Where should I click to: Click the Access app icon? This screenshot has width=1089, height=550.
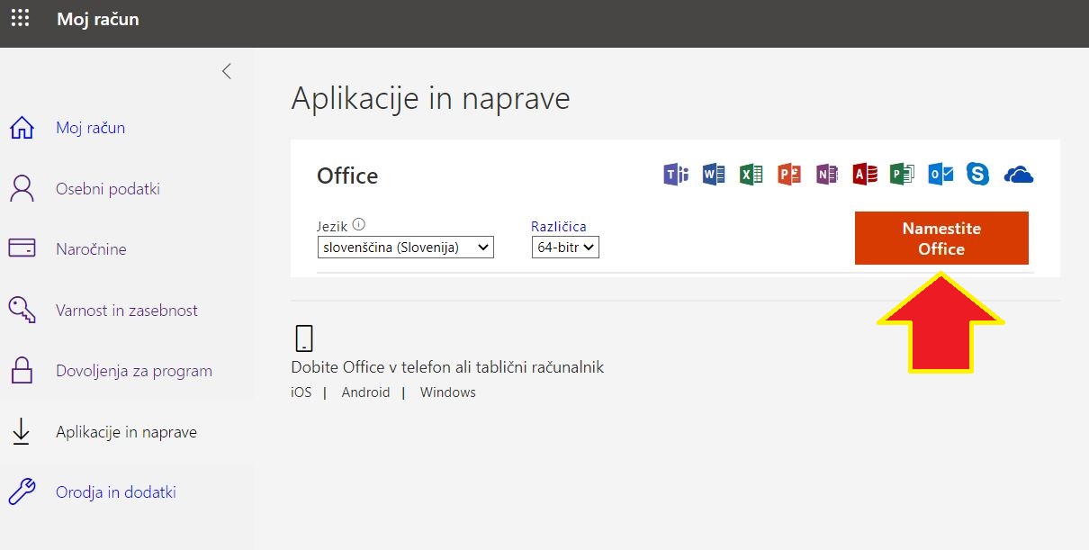point(865,175)
